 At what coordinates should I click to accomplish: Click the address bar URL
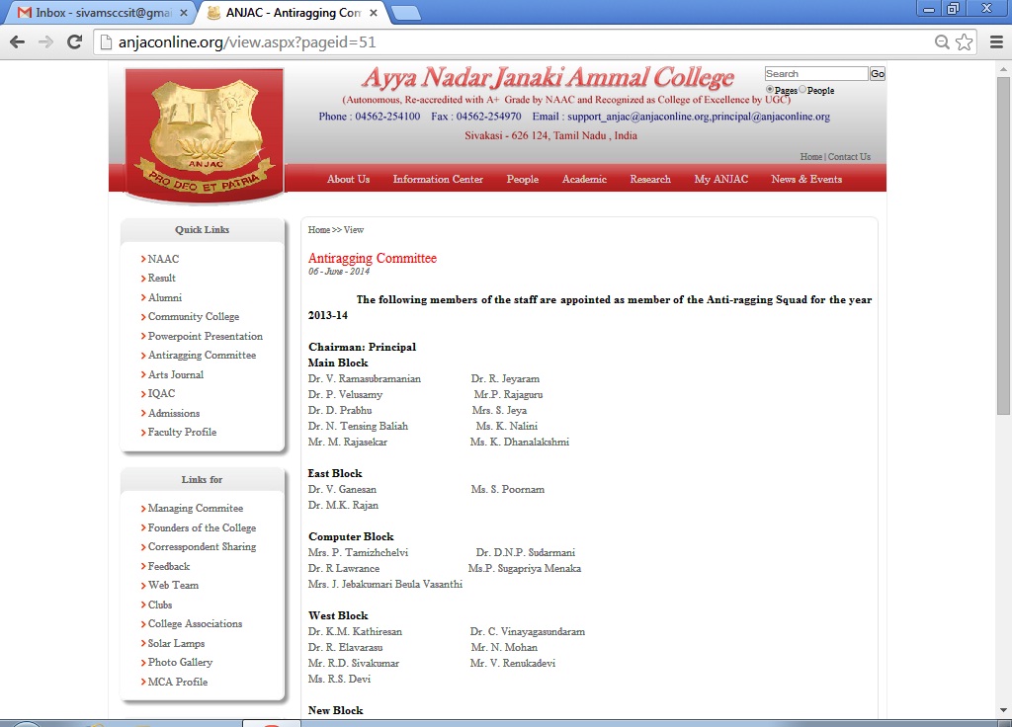246,42
